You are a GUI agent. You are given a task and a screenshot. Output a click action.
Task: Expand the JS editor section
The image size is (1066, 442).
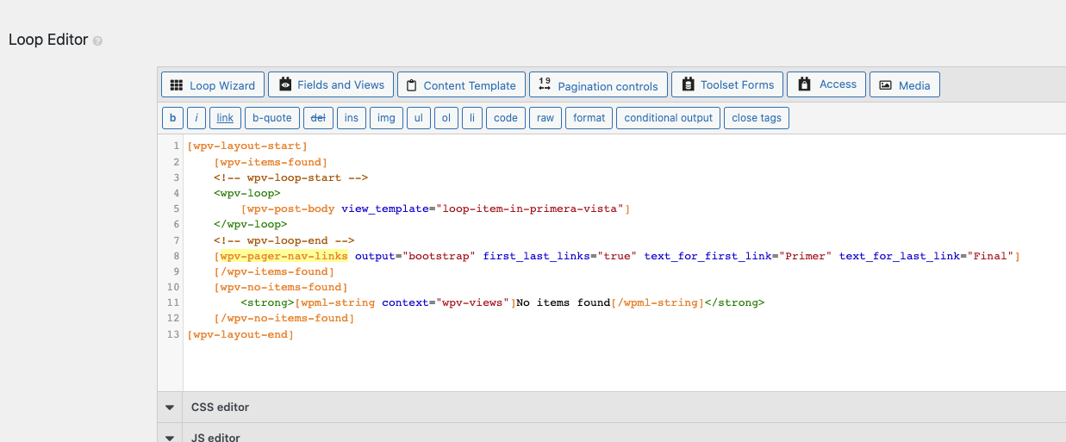170,438
